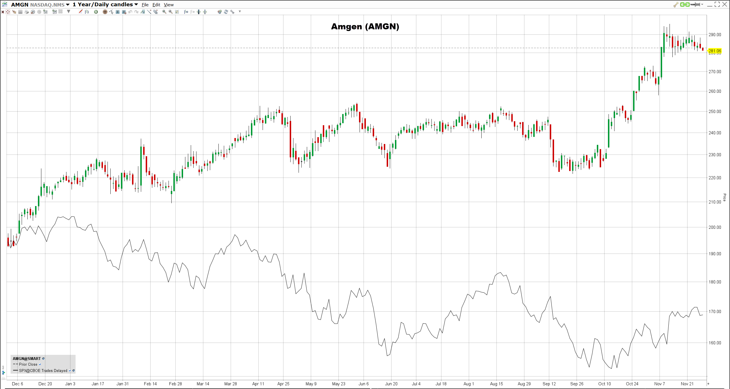
Task: Click the zoom in magnifier icon
Action: tap(164, 12)
